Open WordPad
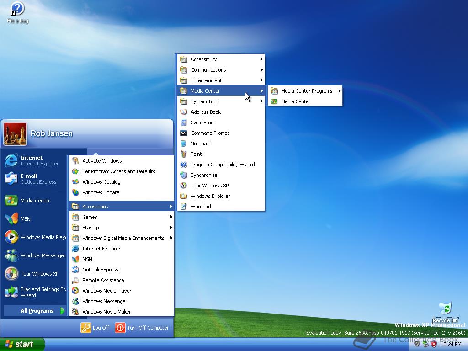 pos(221,207)
